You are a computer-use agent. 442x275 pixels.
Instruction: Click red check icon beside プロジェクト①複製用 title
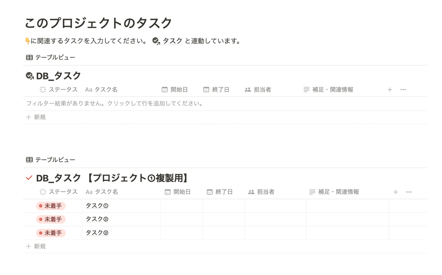[x=29, y=178]
